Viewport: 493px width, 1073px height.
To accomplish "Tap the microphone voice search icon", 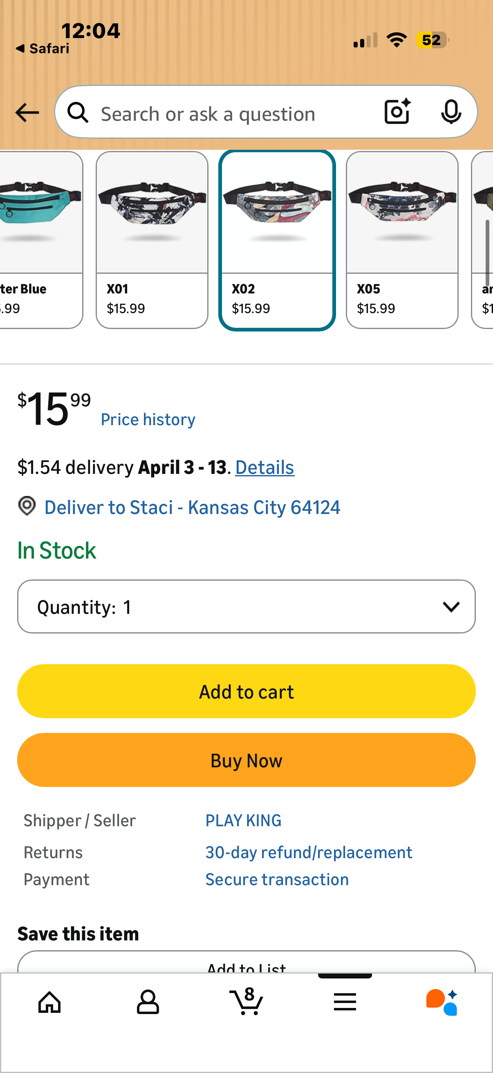I will pos(451,112).
